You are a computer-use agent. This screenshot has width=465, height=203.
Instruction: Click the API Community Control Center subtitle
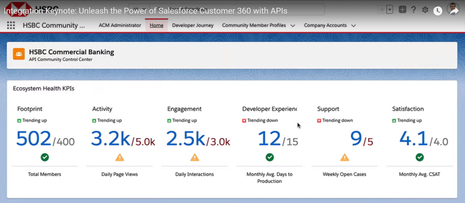(x=60, y=59)
